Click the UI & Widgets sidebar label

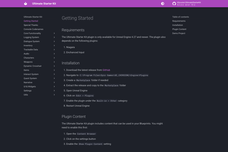pos(30,86)
